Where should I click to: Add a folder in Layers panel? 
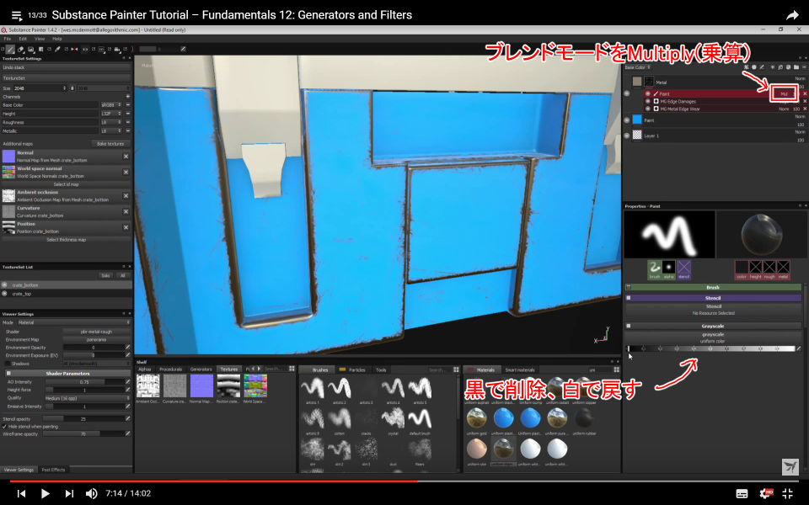click(x=796, y=67)
